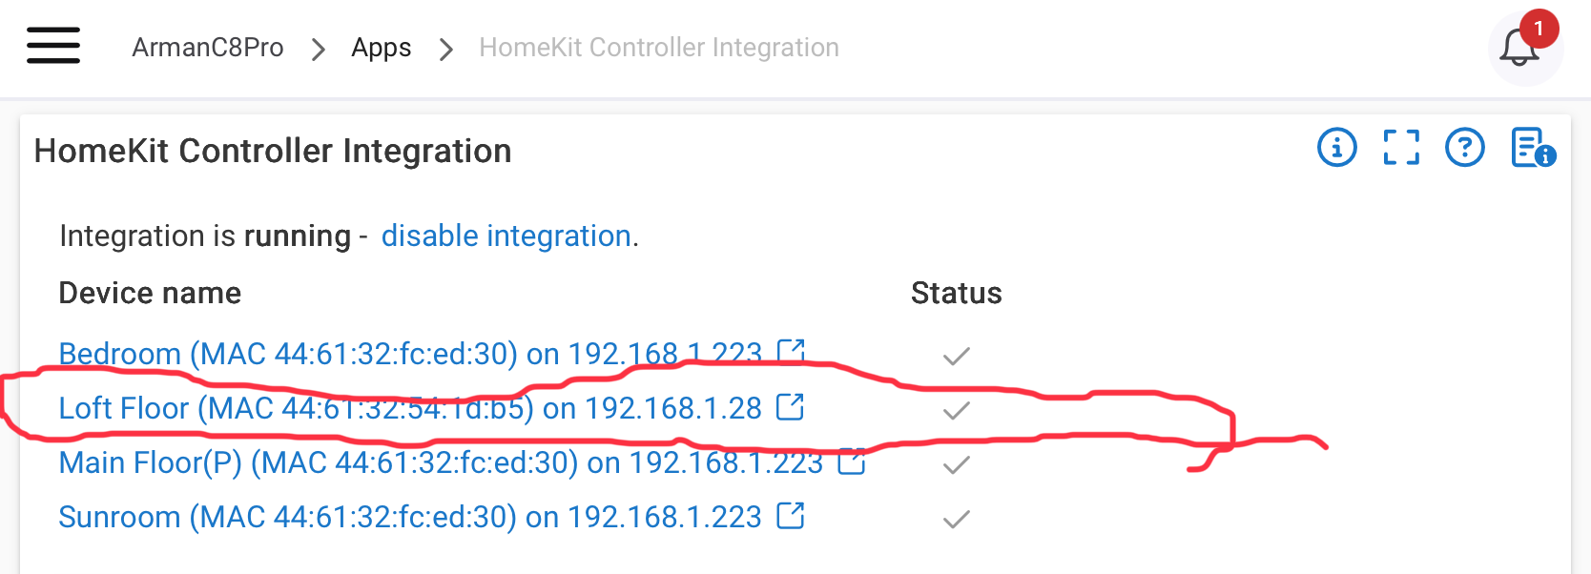Navigate to ArmanC8Pro breadcrumb

coord(207,48)
